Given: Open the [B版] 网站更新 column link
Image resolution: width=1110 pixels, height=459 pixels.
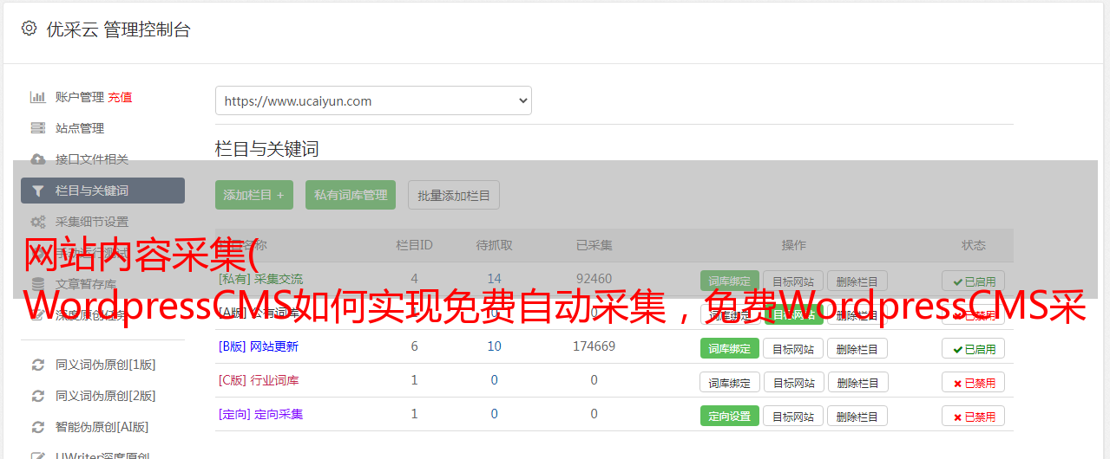Looking at the screenshot, I should 259,346.
